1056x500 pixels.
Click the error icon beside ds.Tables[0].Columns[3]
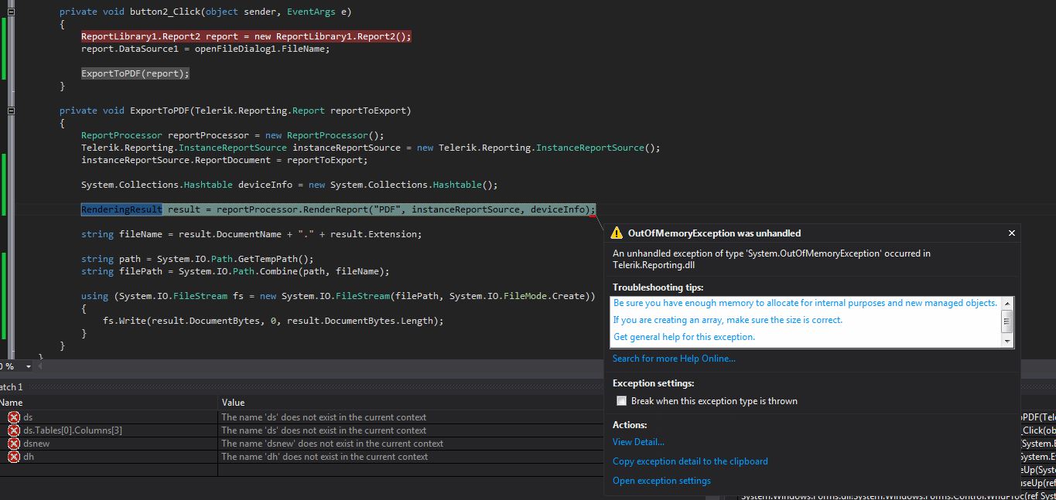(x=13, y=430)
